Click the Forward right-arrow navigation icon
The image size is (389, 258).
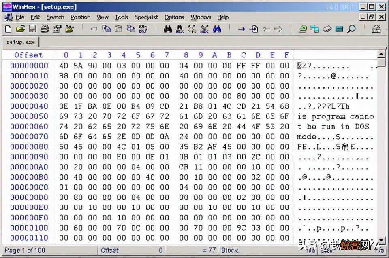pos(278,29)
